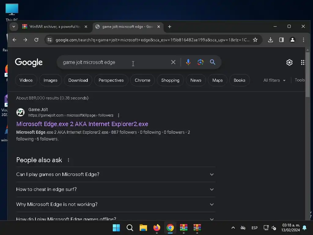Expand 'Can I play games on Microsoft Edge?'

116,174
